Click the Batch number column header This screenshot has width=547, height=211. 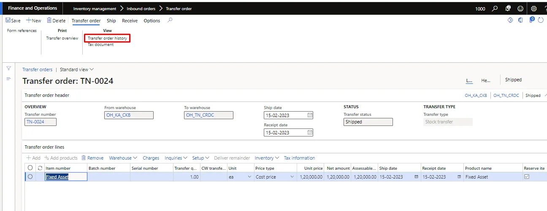(x=109, y=168)
